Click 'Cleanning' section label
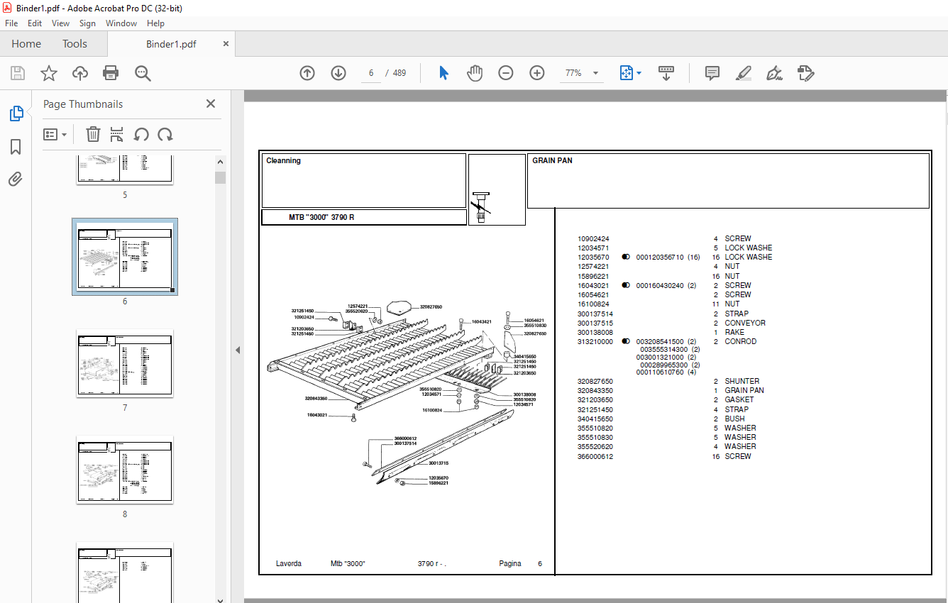The height and width of the screenshot is (603, 948). point(283,161)
